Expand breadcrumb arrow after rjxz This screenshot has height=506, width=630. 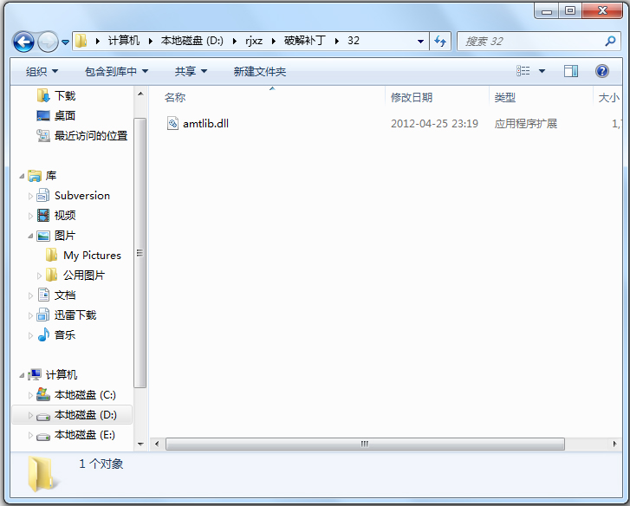pos(274,41)
